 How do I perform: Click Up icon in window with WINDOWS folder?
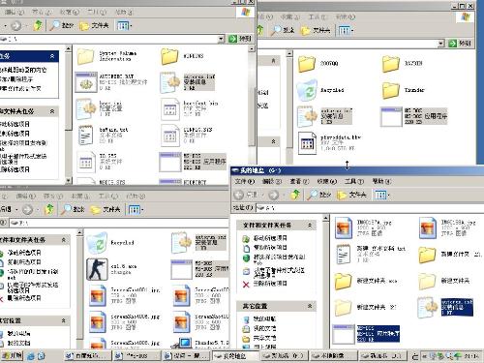coord(38,25)
